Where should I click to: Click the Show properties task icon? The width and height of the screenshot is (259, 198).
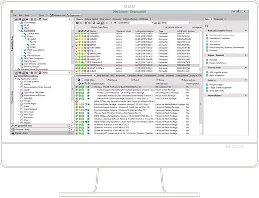(x=207, y=75)
